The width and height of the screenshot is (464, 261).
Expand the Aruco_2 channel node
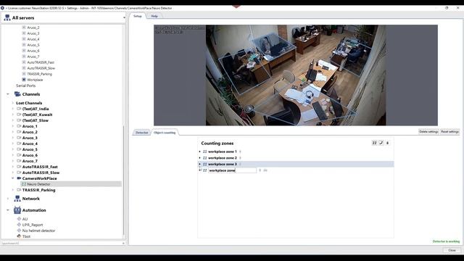(13, 132)
